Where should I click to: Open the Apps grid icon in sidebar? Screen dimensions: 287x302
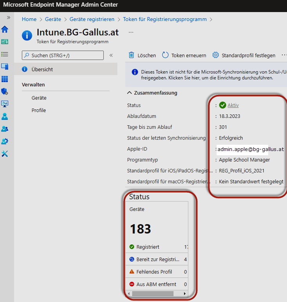pos(5,79)
